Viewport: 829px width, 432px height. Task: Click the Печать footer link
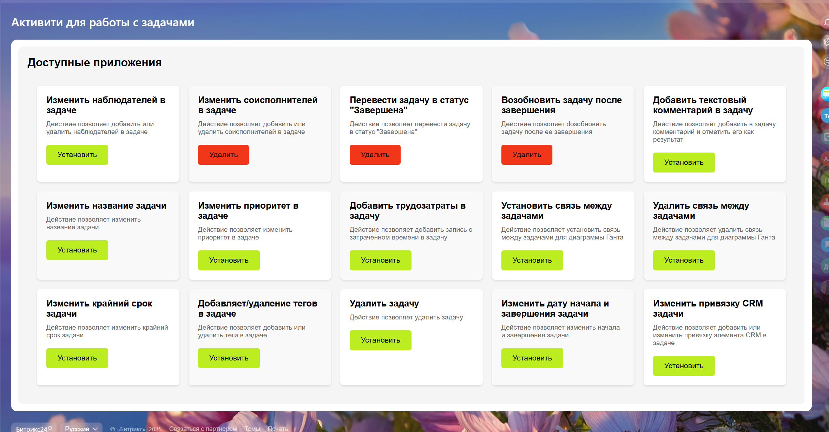(277, 428)
